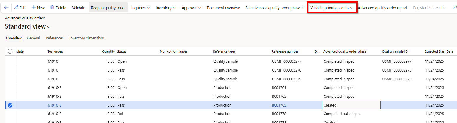Click the back arrow icon
The width and height of the screenshot is (457, 123).
[6, 8]
